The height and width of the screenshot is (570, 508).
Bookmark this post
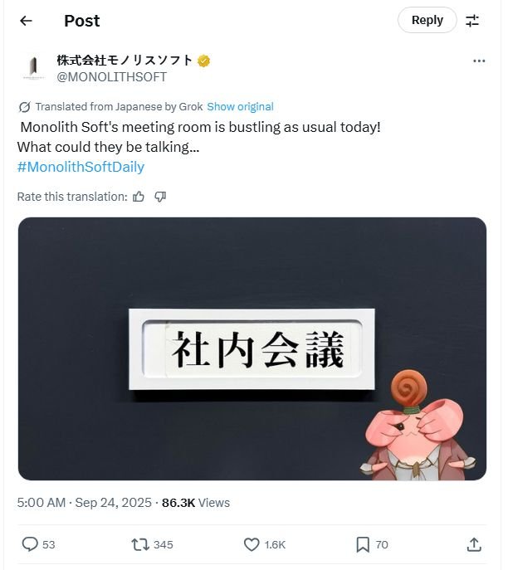[363, 544]
